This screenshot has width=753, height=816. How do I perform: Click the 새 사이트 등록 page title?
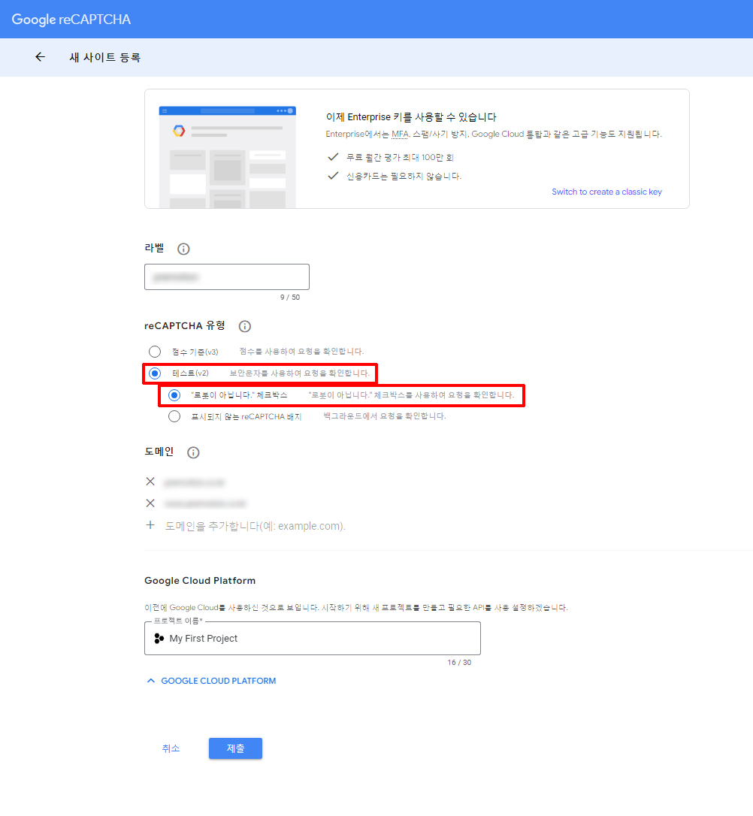click(105, 57)
